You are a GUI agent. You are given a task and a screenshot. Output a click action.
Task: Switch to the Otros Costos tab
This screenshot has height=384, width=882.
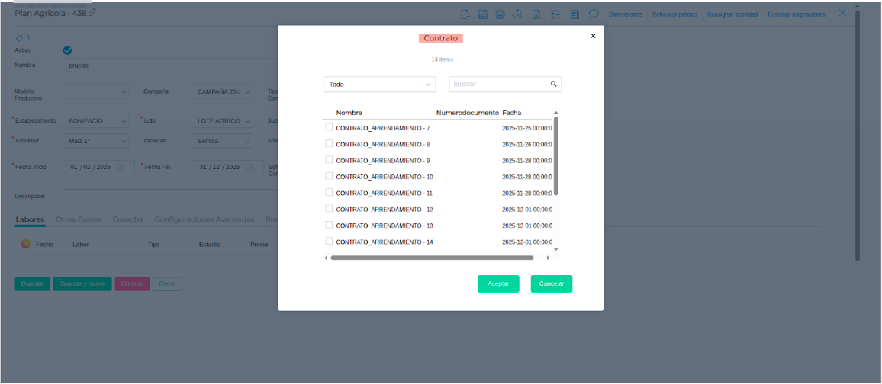78,219
